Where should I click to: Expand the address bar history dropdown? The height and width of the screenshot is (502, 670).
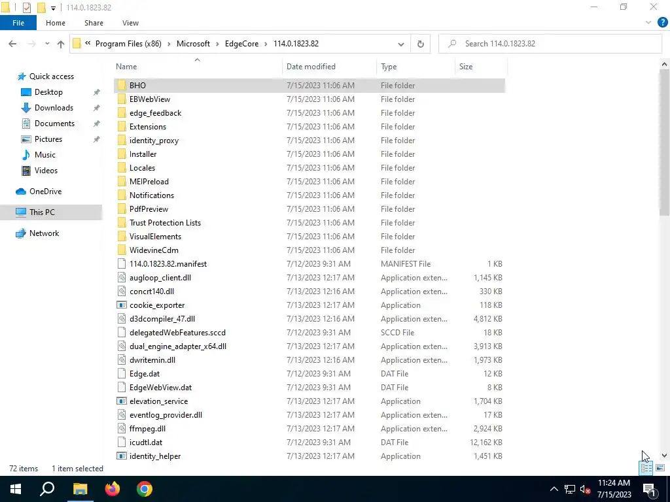[401, 44]
